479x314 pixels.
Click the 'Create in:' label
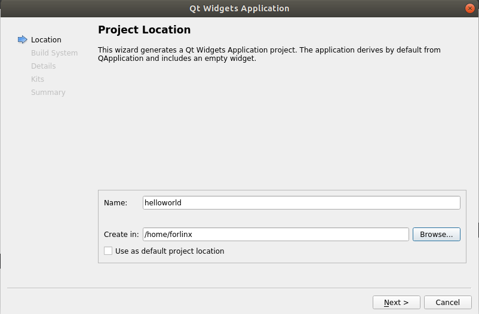tap(121, 235)
